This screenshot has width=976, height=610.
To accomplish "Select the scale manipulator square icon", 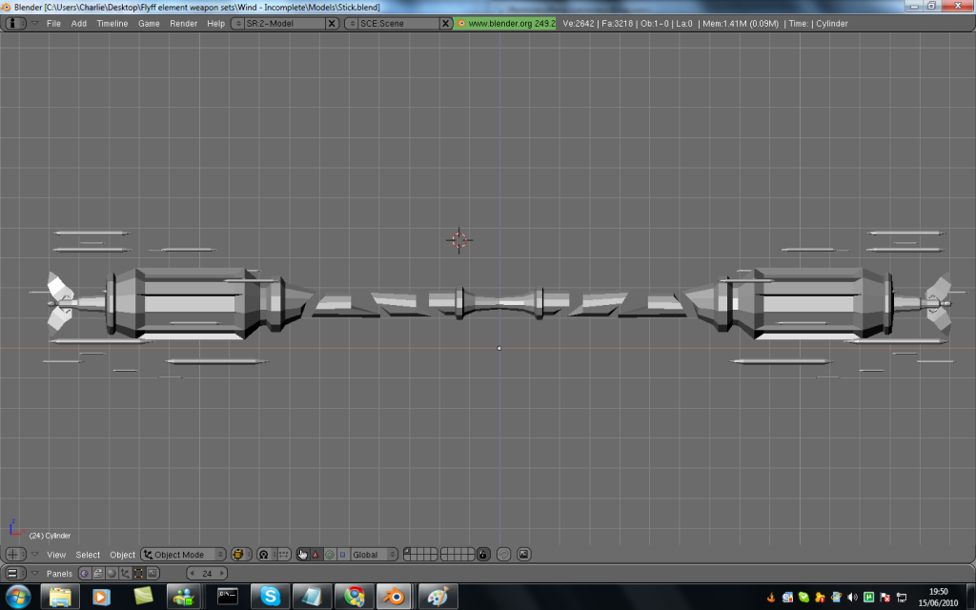I will (342, 554).
